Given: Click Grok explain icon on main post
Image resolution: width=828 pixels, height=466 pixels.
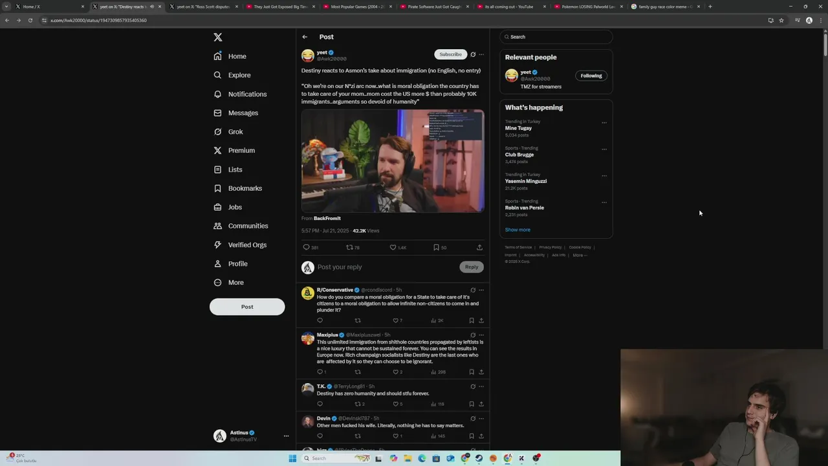Looking at the screenshot, I should 473,54.
